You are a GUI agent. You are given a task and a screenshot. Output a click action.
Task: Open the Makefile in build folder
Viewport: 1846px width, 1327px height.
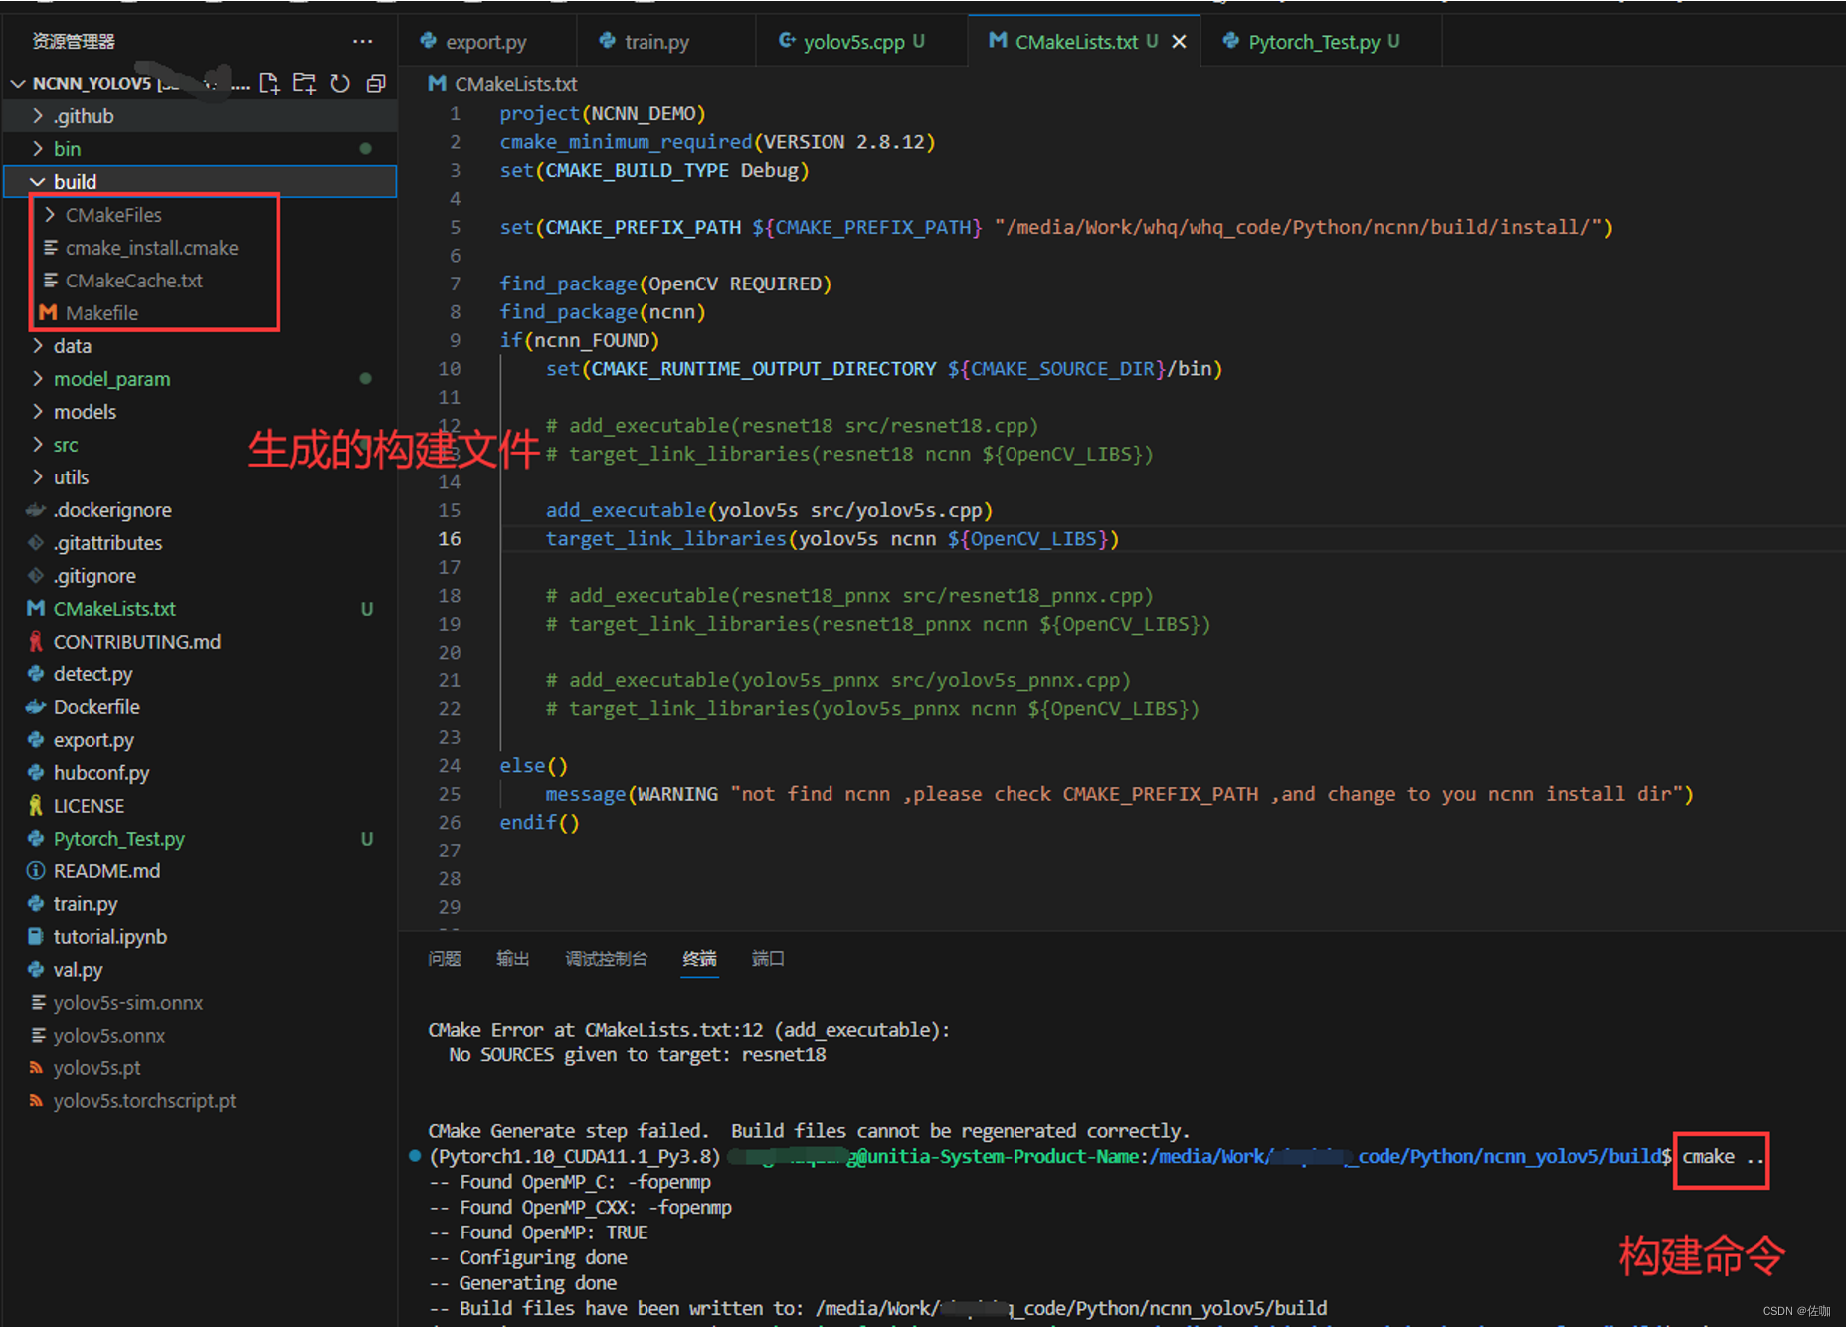199,313
